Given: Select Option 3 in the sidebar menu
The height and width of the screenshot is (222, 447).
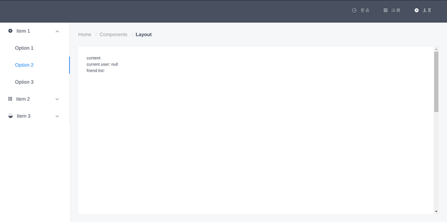Looking at the screenshot, I should pyautogui.click(x=35, y=82).
